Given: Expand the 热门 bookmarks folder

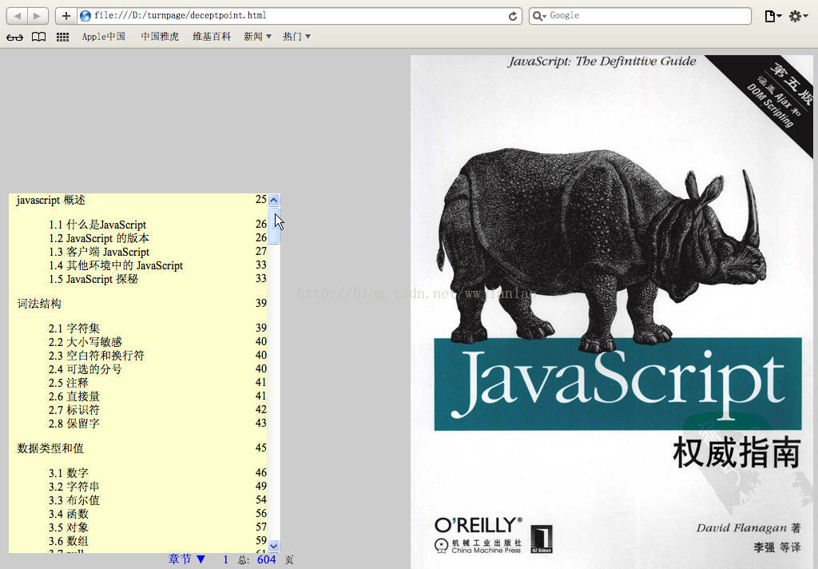Looking at the screenshot, I should point(296,37).
